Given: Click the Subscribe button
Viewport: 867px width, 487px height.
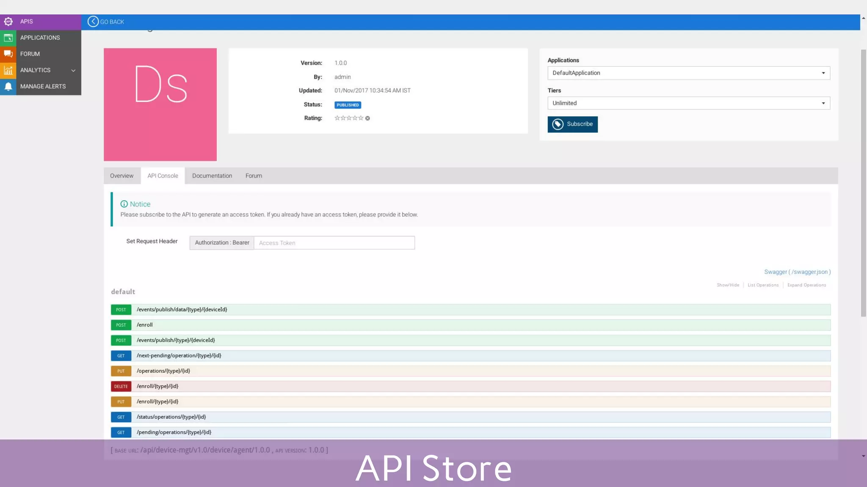Looking at the screenshot, I should [572, 124].
